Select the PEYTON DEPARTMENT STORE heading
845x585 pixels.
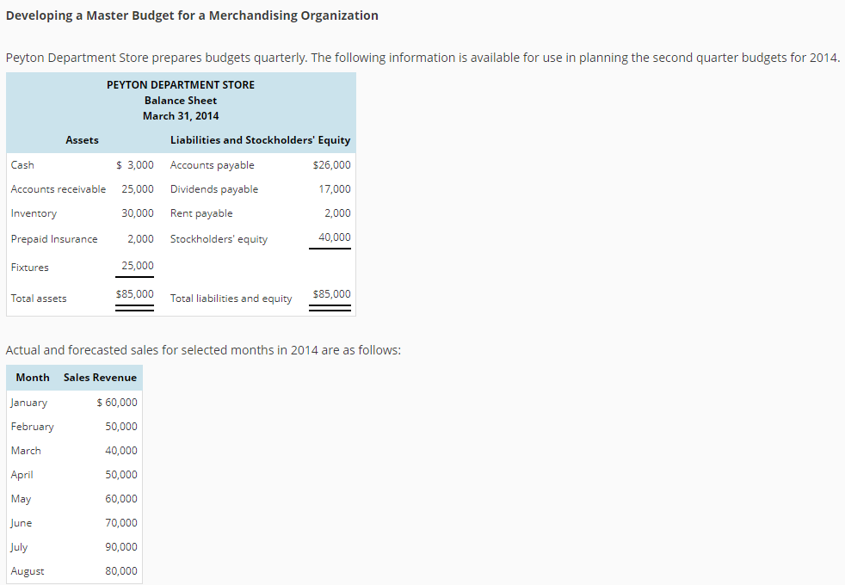(x=180, y=84)
